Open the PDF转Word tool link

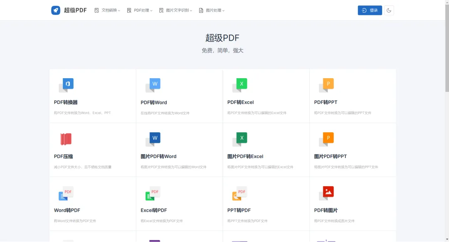click(x=154, y=102)
